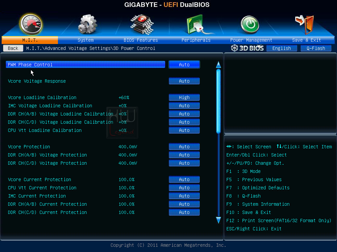
Task: Open Vcore Protection Auto option
Action: point(184,147)
